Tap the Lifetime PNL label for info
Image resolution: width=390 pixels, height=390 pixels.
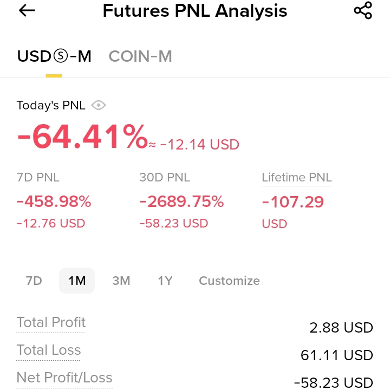click(x=297, y=178)
